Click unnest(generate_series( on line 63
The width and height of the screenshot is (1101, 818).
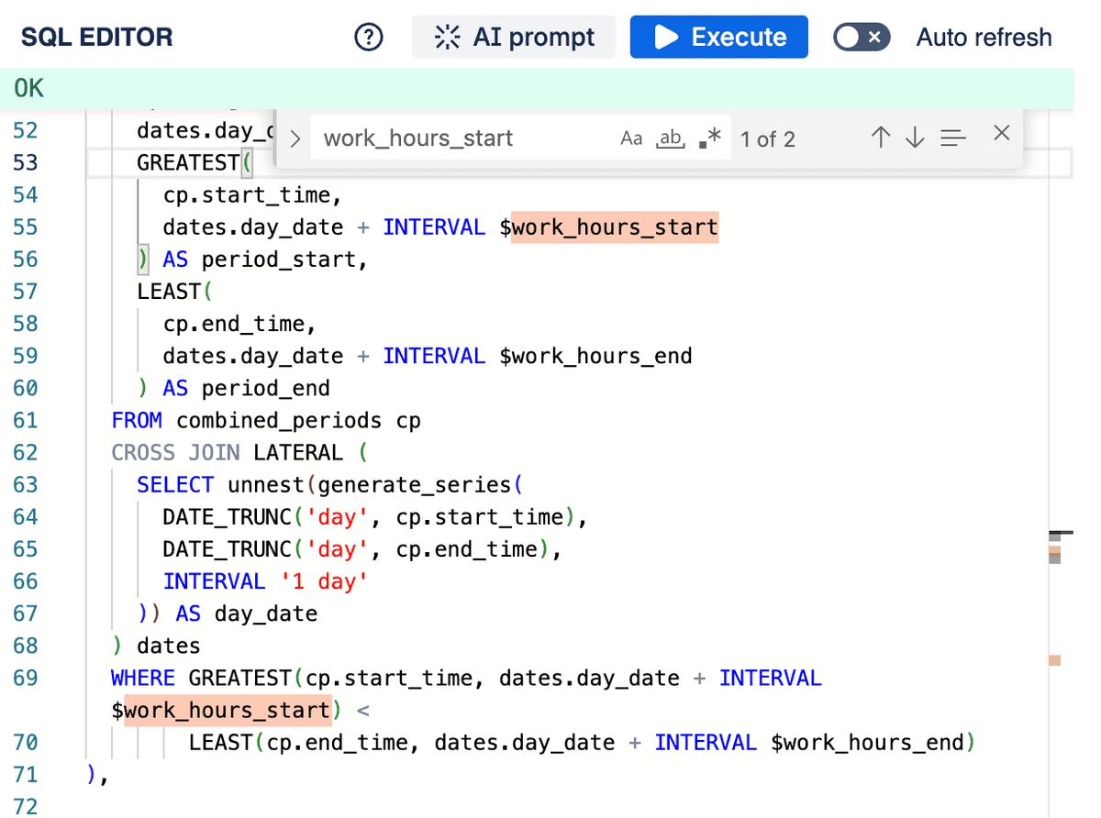pyautogui.click(x=374, y=484)
